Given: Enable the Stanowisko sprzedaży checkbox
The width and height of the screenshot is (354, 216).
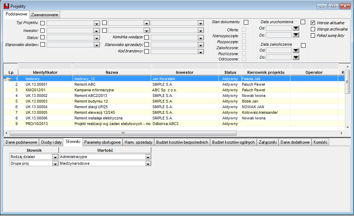Looking at the screenshot, I should pos(146,45).
